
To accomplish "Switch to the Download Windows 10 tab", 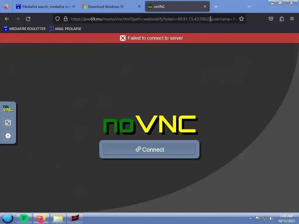I will tap(111, 6).
